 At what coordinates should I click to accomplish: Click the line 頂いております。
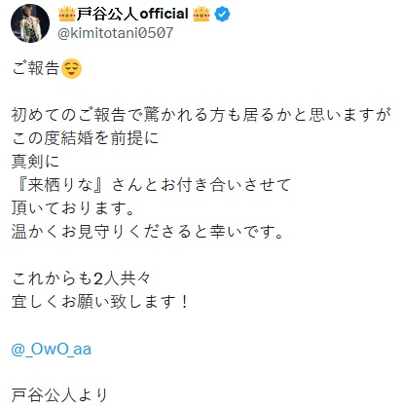click(73, 208)
